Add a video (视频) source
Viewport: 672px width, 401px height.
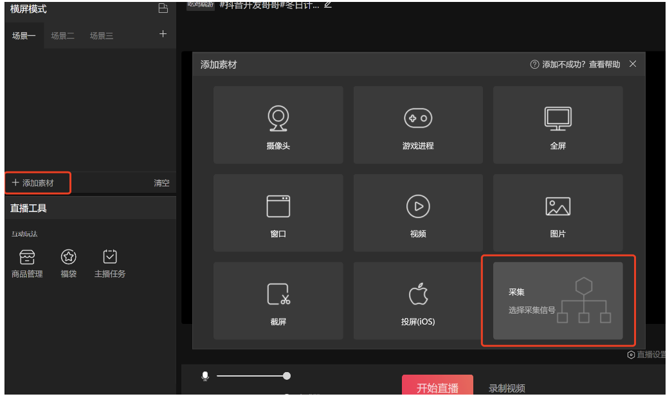pos(418,213)
